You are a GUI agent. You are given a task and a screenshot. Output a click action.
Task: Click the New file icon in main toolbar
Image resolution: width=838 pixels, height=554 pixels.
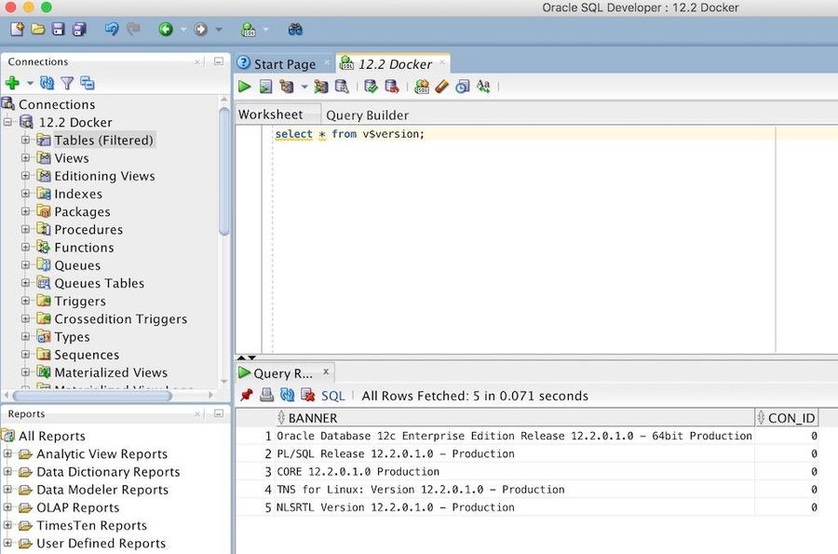click(x=17, y=29)
